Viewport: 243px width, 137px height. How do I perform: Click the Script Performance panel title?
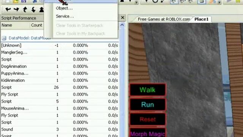tap(19, 18)
